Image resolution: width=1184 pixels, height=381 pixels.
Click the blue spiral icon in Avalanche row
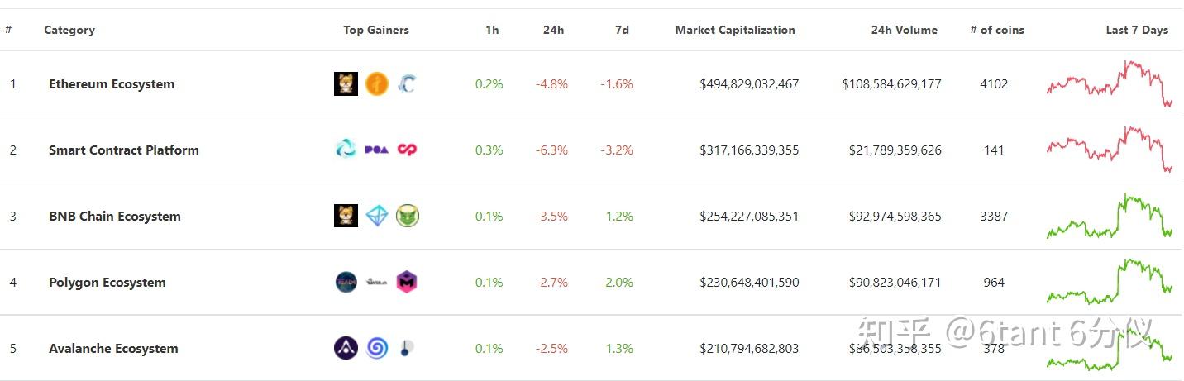pos(376,348)
